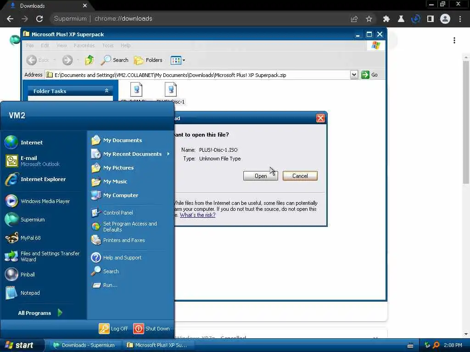Image resolution: width=470 pixels, height=352 pixels.
Task: Expand All Programs list
Action: pyautogui.click(x=40, y=313)
